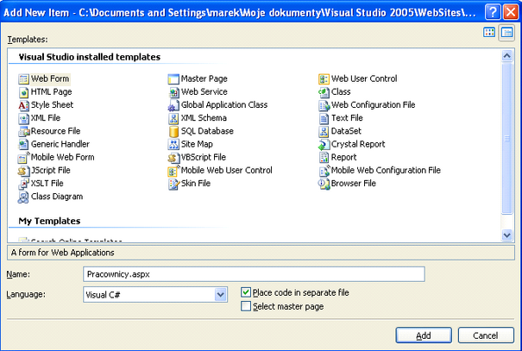Select the VBScript File icon
Screen dimensions: 522x351
(x=173, y=158)
